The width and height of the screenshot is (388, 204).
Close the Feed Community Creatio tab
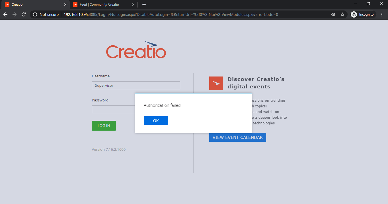pos(133,5)
